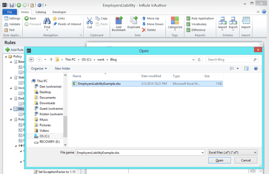Click the Find binoculars icon

click(x=47, y=21)
